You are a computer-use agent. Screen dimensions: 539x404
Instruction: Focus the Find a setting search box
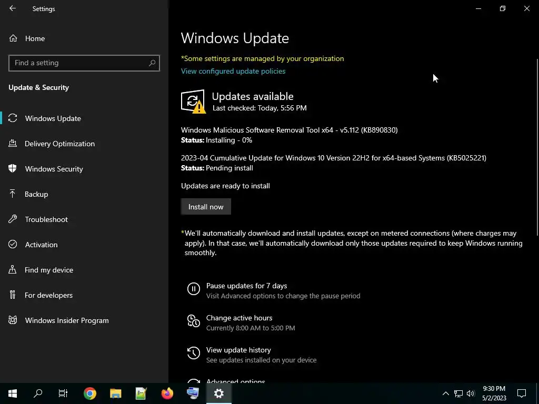click(x=84, y=63)
